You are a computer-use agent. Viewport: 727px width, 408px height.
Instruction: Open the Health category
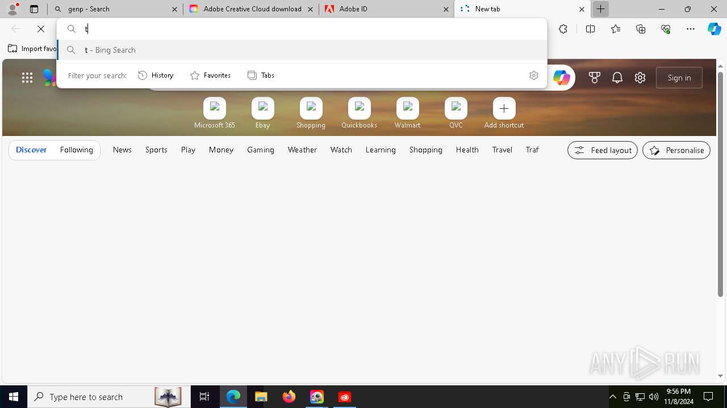click(x=467, y=150)
